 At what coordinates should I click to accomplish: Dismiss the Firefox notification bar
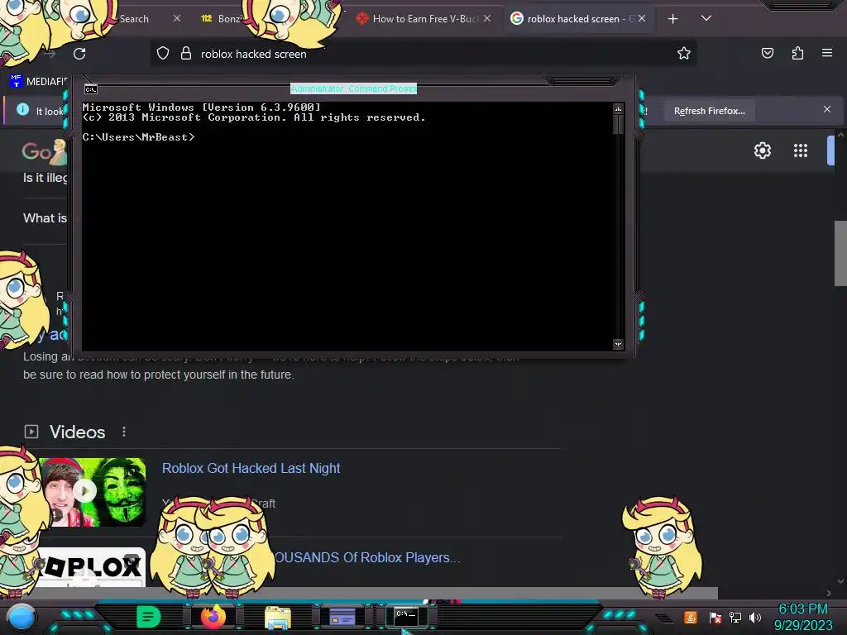(x=827, y=109)
